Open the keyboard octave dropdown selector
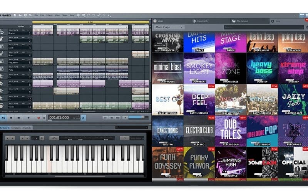The height and width of the screenshot is (192, 308). tap(36, 138)
